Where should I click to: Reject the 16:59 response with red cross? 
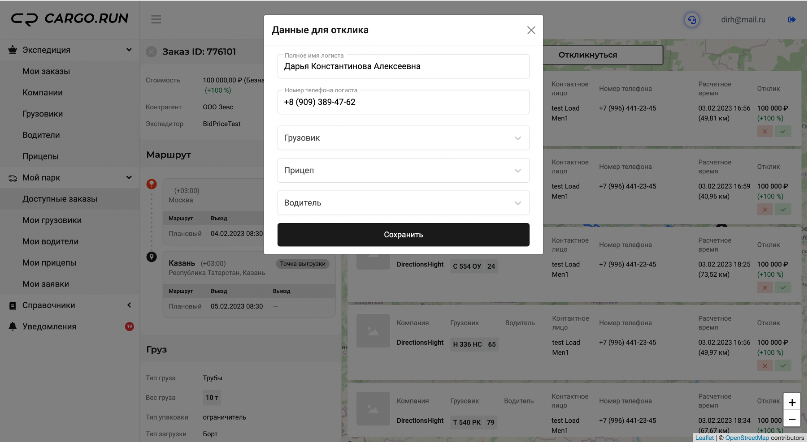coord(765,210)
